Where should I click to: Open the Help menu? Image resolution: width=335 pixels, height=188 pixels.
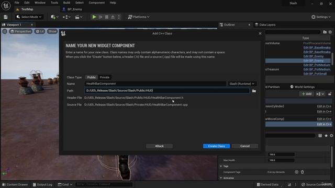pos(113,3)
